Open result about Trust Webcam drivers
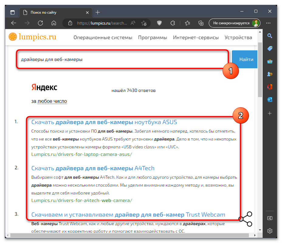Viewport: 282px width, 243px height. (x=128, y=214)
